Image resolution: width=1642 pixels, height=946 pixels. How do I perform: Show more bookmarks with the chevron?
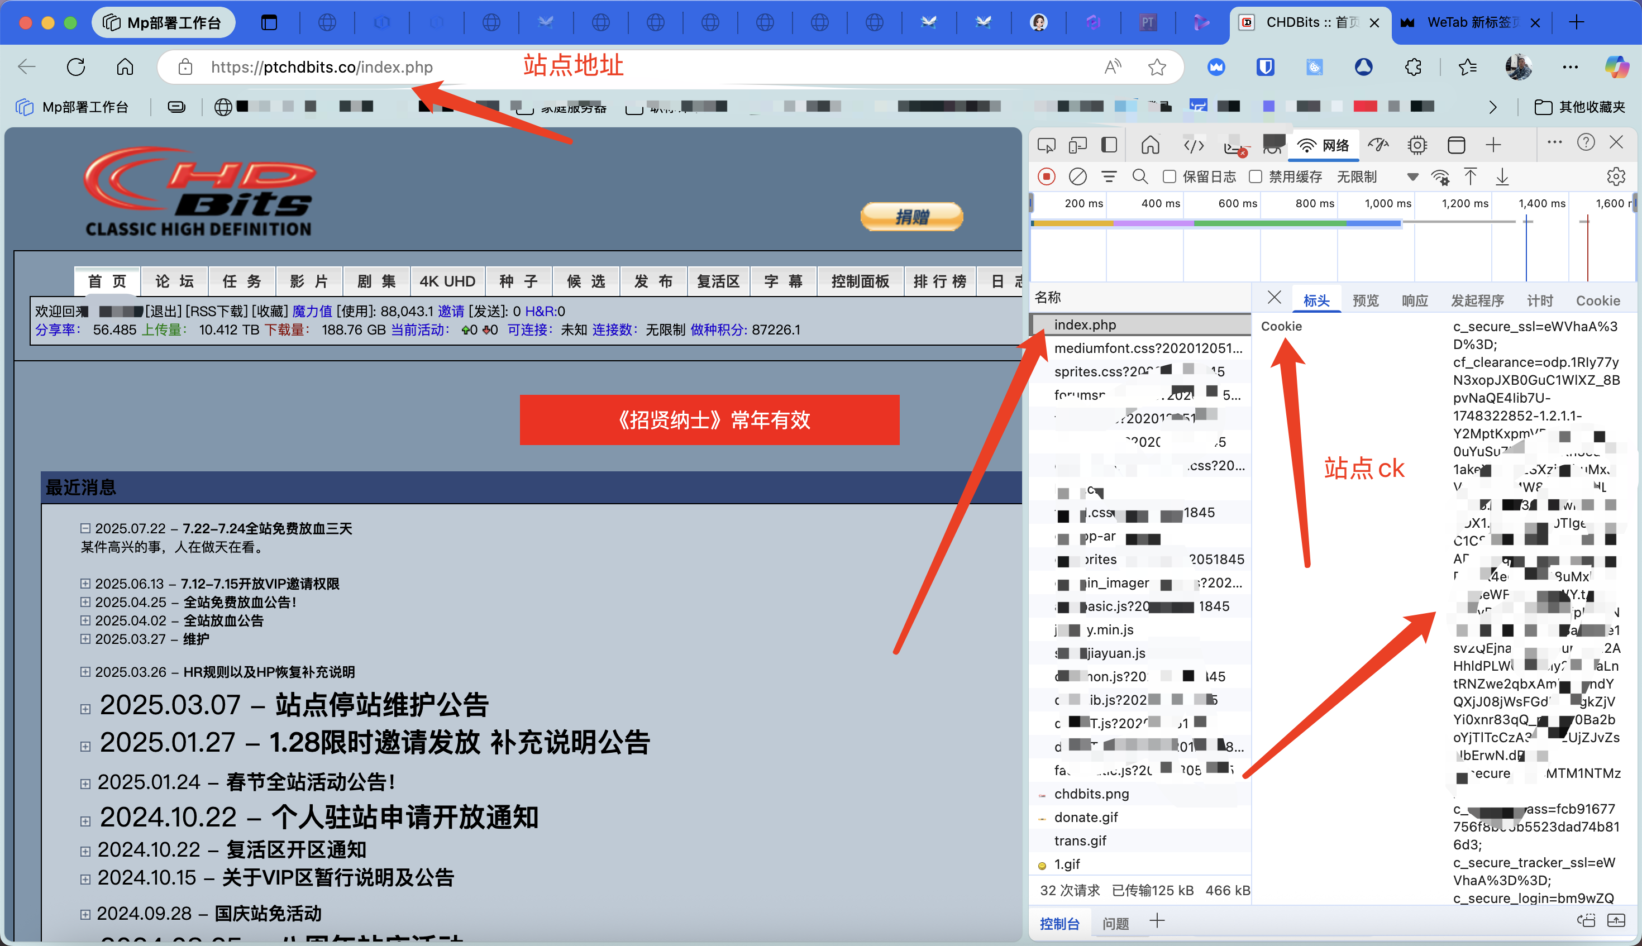coord(1493,107)
